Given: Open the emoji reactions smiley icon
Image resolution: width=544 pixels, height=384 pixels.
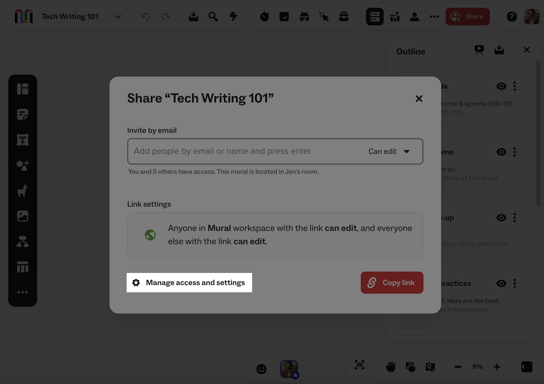Looking at the screenshot, I should [x=261, y=369].
